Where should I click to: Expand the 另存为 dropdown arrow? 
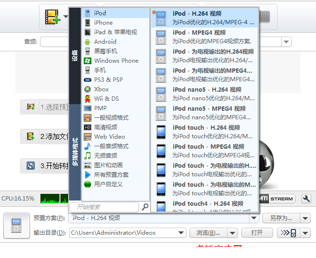[305, 218]
